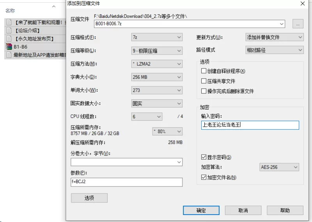Screen dimensions: 312x222
Task: Enable 操作完成后删除源文件 checkbox
Action: 204,91
